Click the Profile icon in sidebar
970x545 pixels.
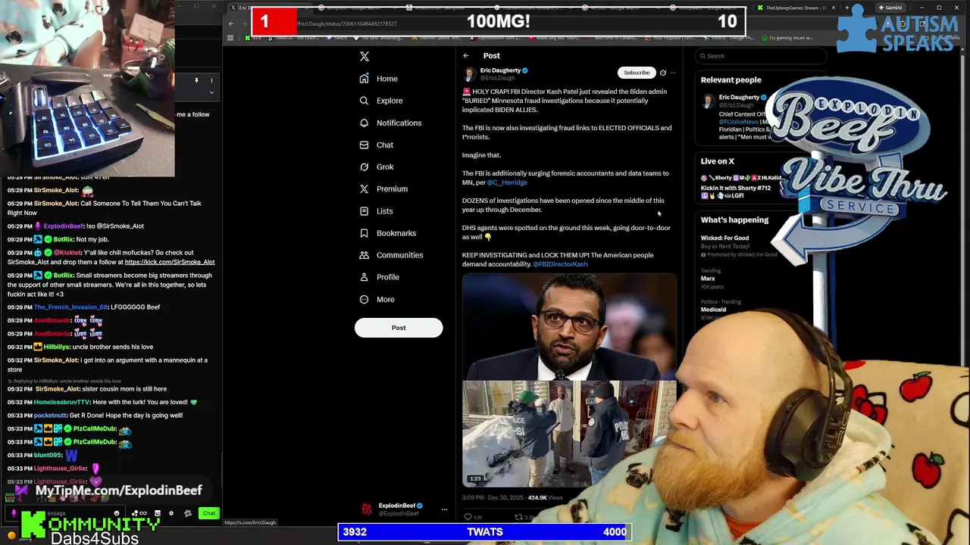[365, 277]
